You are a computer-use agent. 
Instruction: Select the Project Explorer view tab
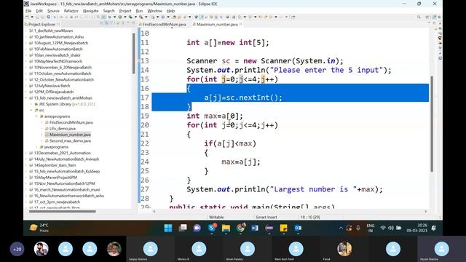[x=42, y=24]
